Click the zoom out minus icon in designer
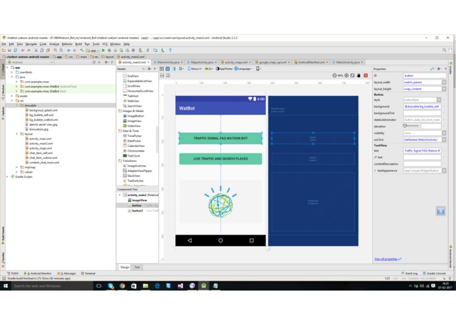 click(335, 75)
